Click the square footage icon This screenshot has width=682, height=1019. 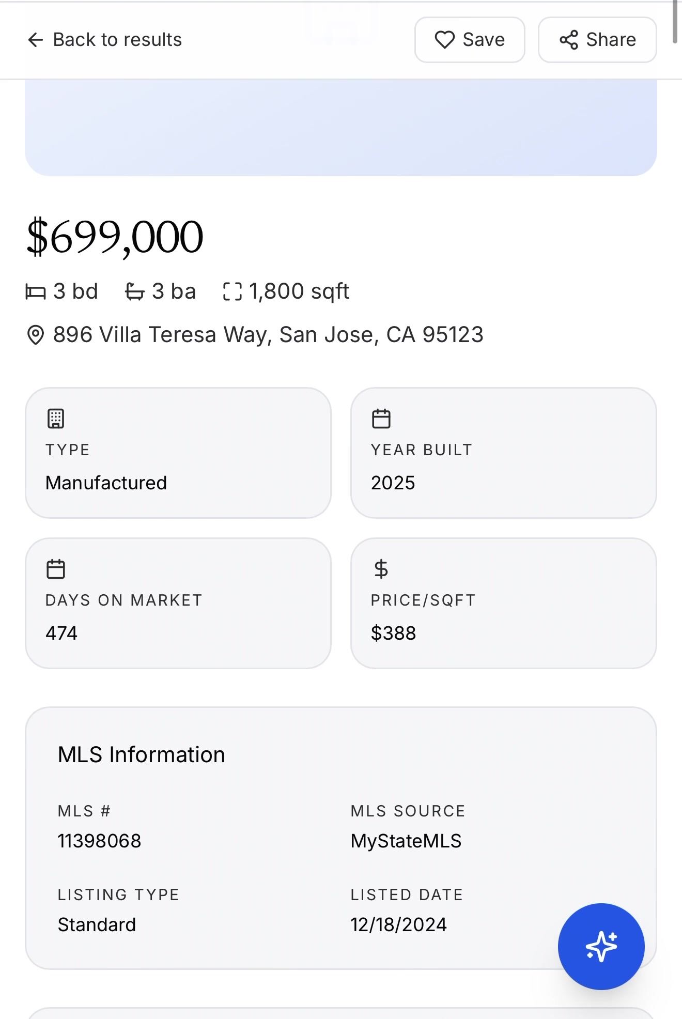[x=232, y=292]
